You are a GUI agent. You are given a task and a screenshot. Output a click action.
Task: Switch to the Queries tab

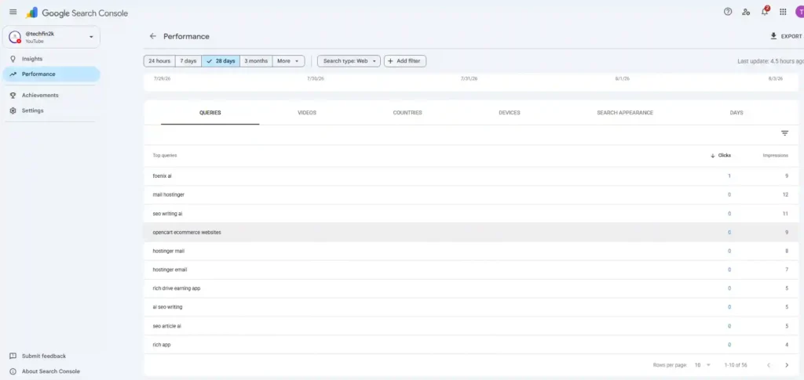210,113
